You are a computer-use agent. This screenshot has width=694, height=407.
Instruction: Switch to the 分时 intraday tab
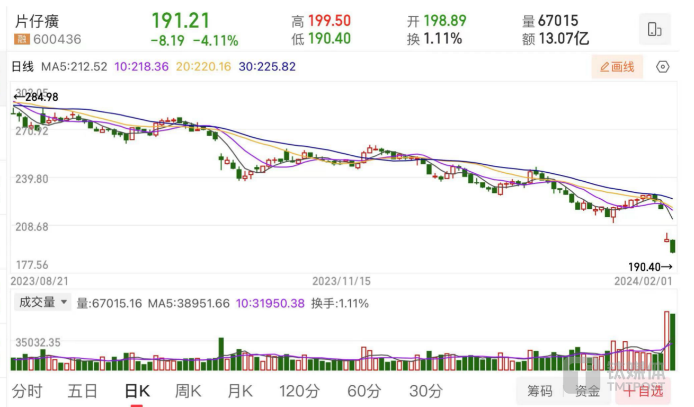[27, 392]
